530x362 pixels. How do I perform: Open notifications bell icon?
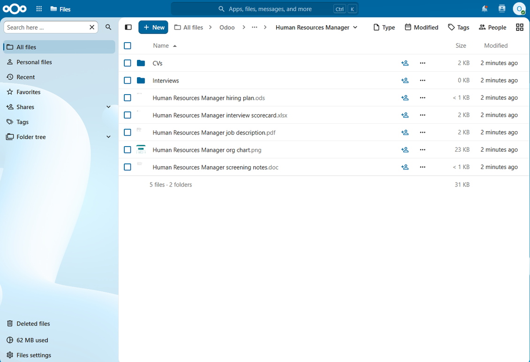(485, 9)
